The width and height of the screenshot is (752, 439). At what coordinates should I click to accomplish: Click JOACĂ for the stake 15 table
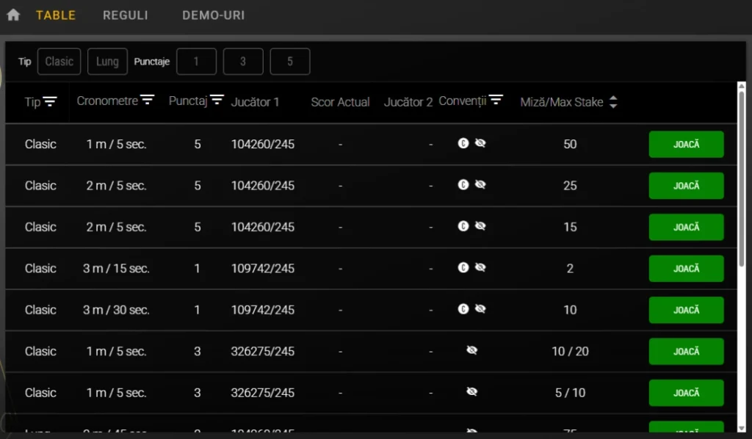pyautogui.click(x=687, y=227)
